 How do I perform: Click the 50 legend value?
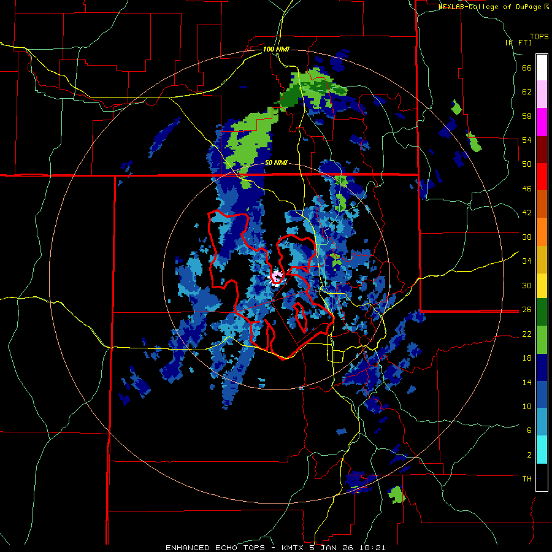point(527,164)
